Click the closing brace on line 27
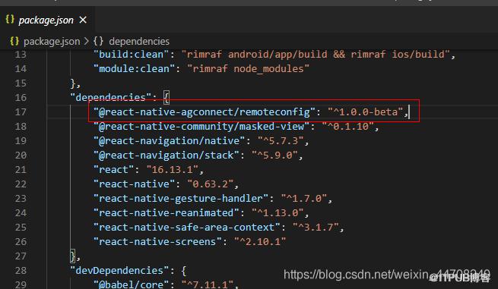Screen dimensions: 498x289 [x=73, y=256]
